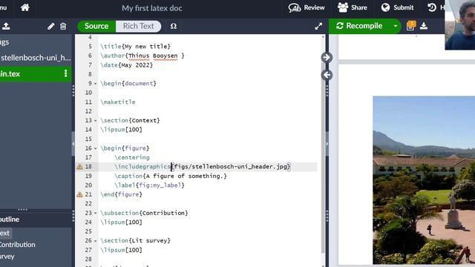Delete file using trash icon
Viewport: 475px width, 267px height.
pyautogui.click(x=63, y=27)
